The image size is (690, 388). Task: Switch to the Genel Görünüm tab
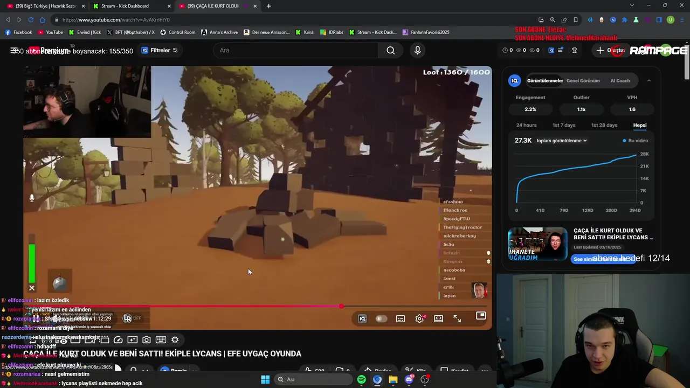click(x=583, y=81)
